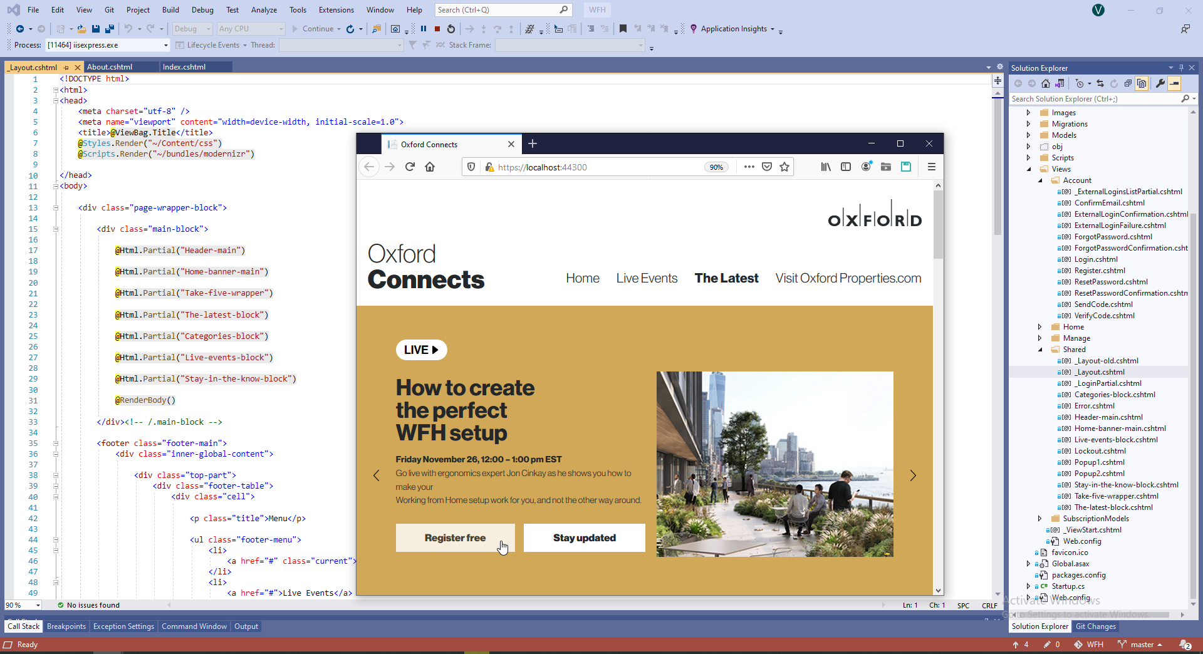
Task: Click the Register free button
Action: tap(456, 538)
